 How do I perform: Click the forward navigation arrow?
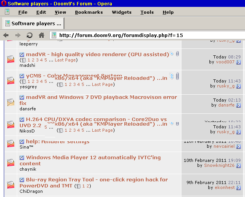point(18,35)
